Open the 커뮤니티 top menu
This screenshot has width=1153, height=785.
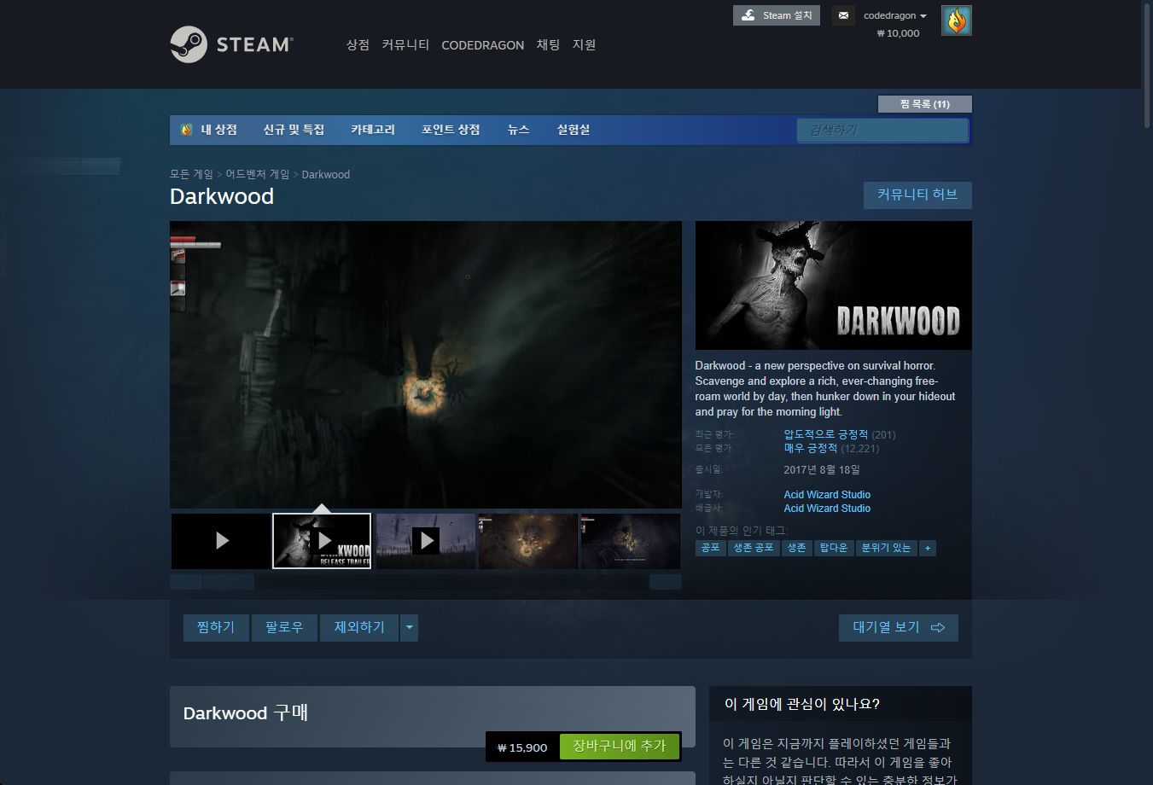405,45
